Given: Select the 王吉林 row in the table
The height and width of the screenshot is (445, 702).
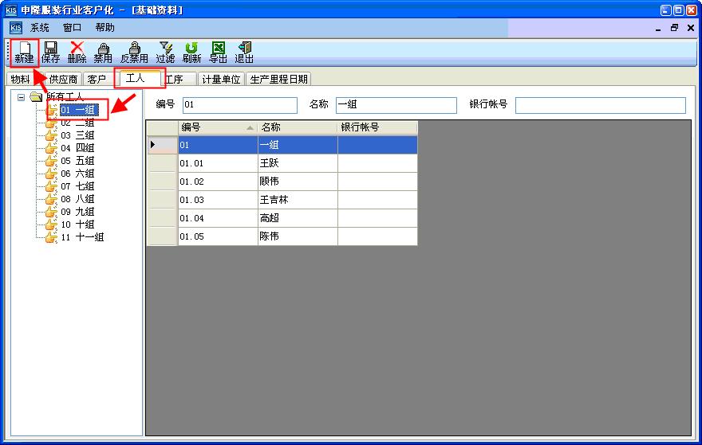Looking at the screenshot, I should [297, 200].
